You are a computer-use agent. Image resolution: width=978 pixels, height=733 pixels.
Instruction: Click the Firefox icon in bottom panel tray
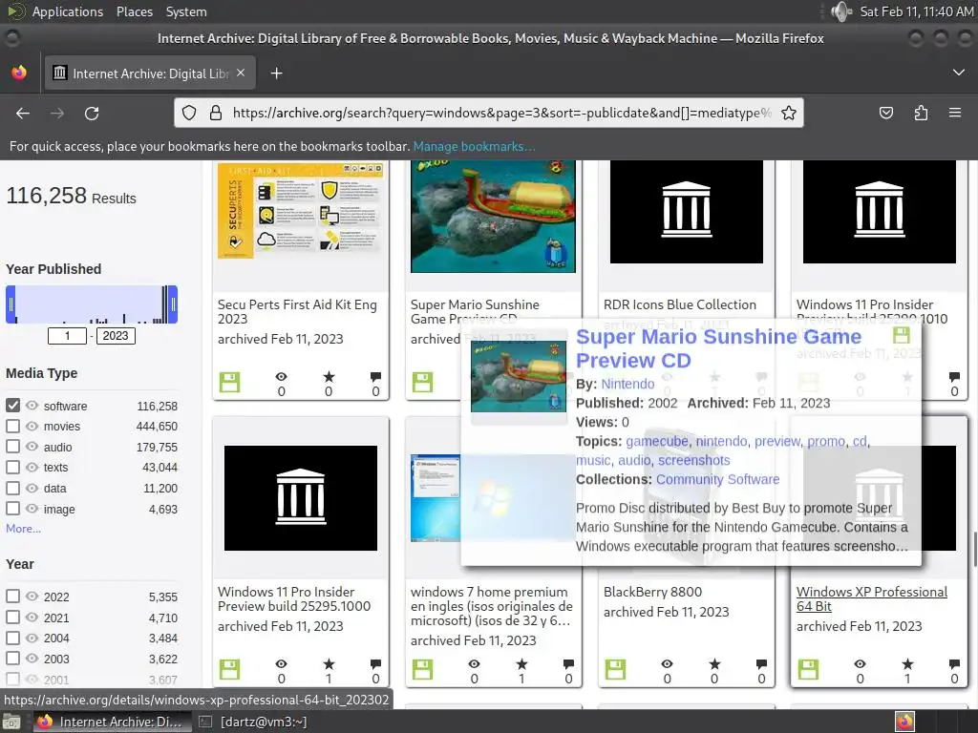pos(904,722)
